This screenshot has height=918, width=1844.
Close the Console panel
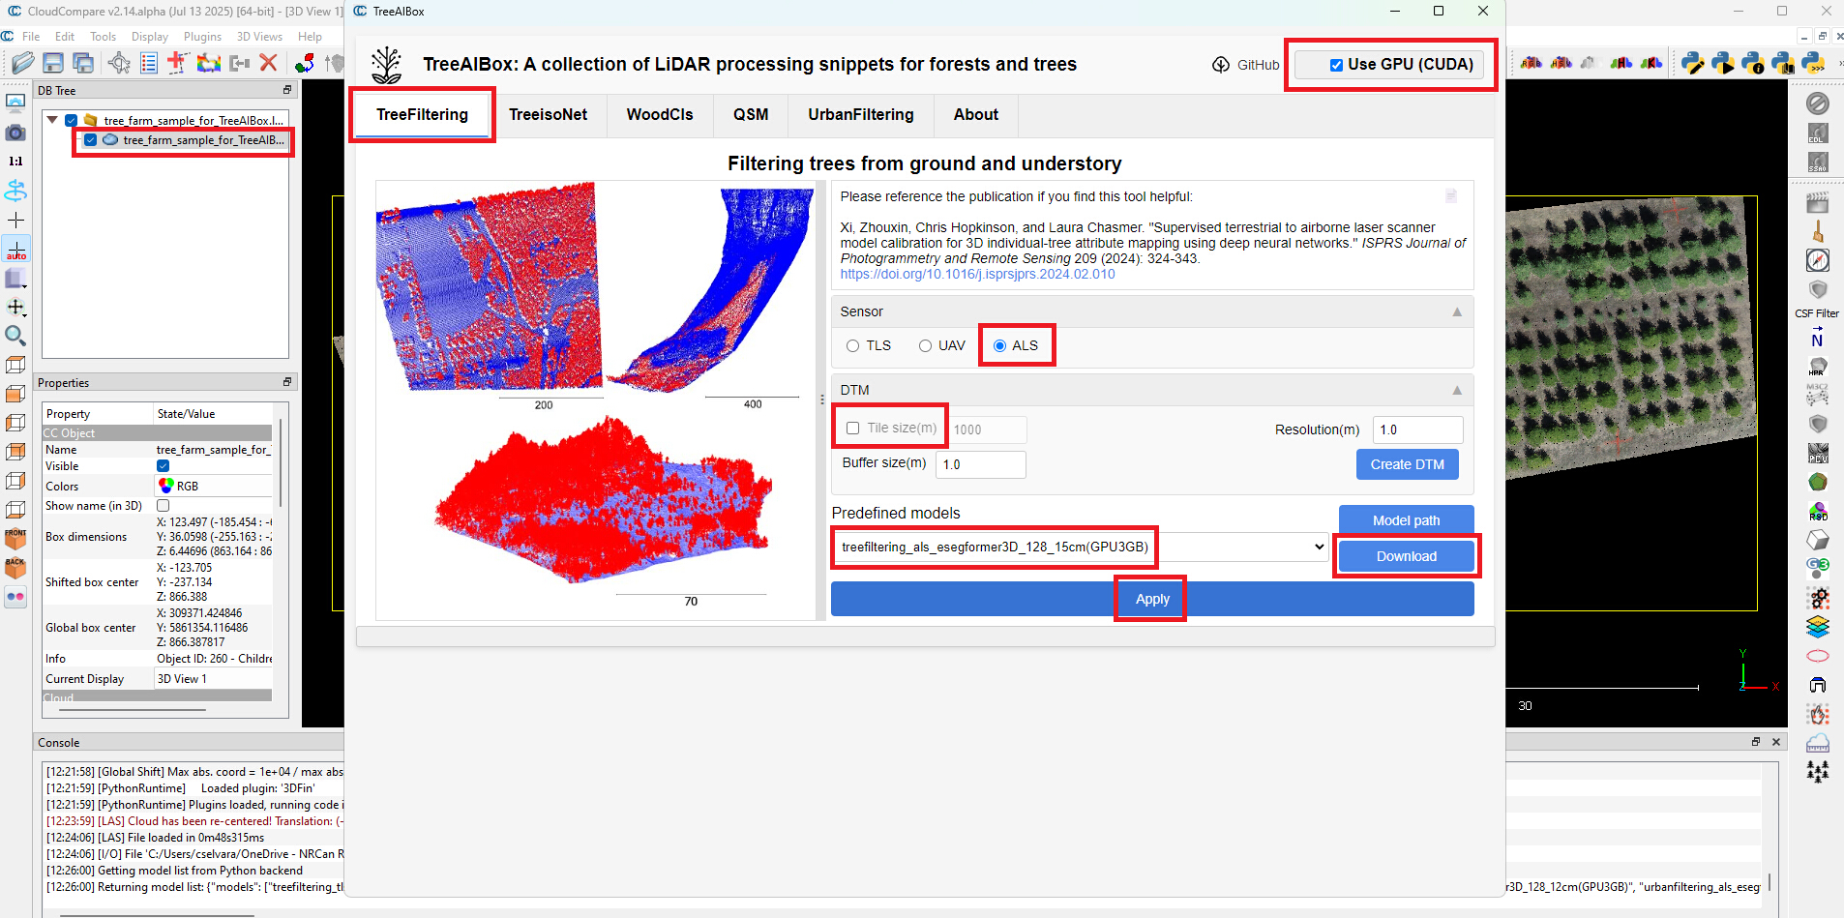pyautogui.click(x=1776, y=742)
